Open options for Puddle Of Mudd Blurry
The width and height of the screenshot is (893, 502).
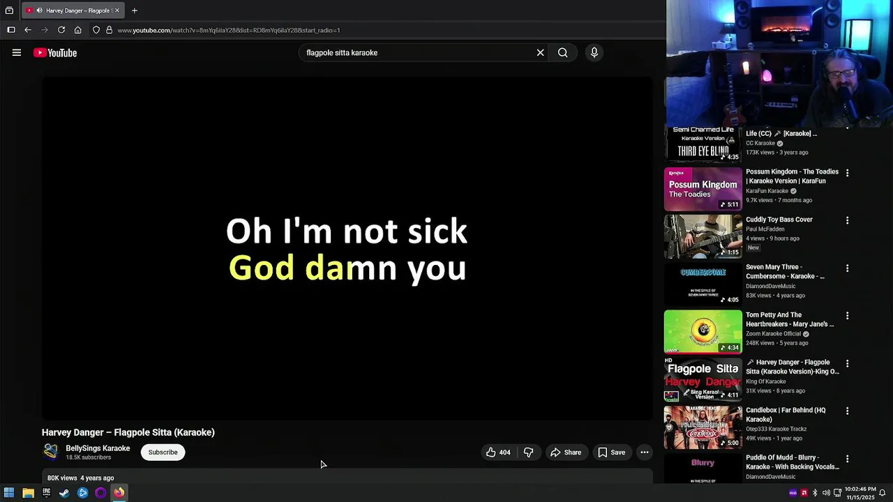click(847, 459)
